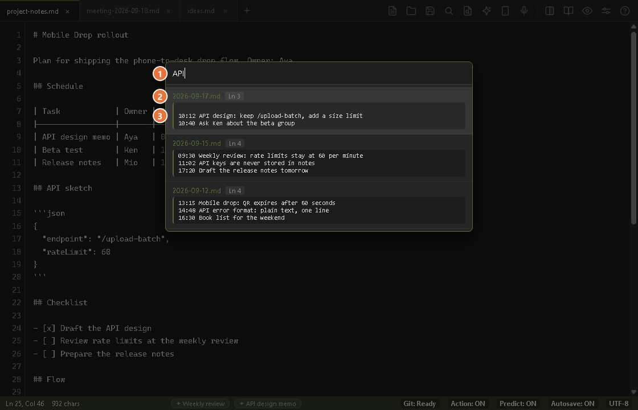This screenshot has width=638, height=410.
Task: Click Ln 25, Col 46 cursor position
Action: tap(25, 404)
